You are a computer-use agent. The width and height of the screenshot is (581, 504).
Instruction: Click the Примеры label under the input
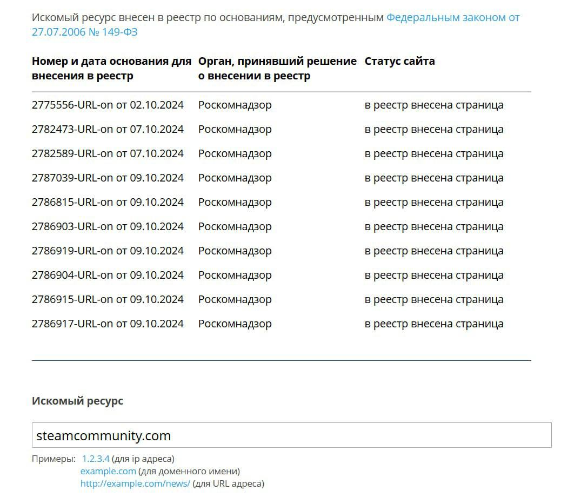pyautogui.click(x=54, y=459)
